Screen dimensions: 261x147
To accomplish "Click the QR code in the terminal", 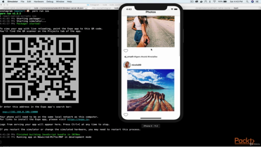I will [x=41, y=69].
